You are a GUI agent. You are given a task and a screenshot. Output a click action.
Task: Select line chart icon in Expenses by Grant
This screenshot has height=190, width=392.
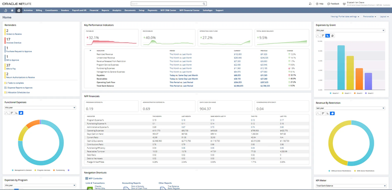click(x=318, y=35)
